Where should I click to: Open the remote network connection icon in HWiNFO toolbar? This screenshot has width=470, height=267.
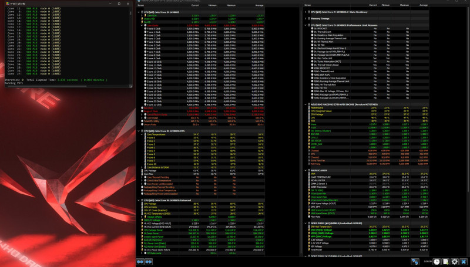415,262
